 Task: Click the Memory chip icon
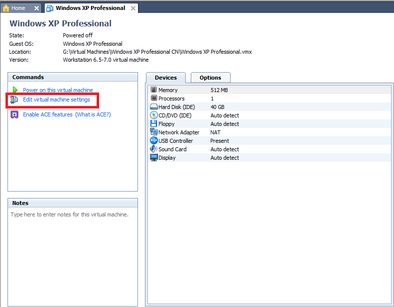pyautogui.click(x=154, y=90)
